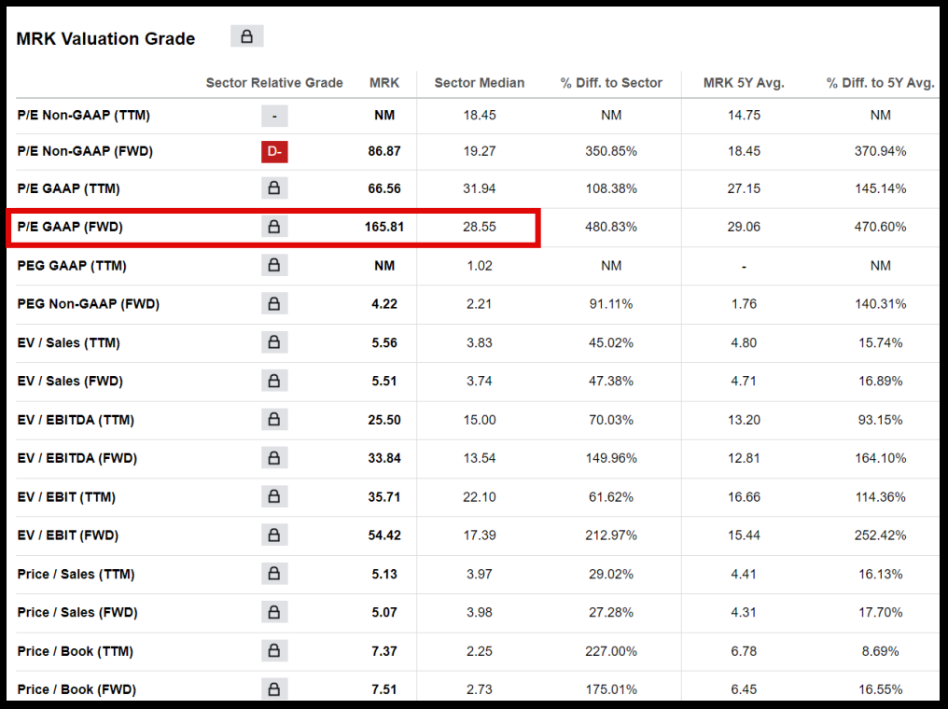Viewport: 948px width, 709px height.
Task: Click the MRK 5Y Avg. column header
Action: point(744,83)
